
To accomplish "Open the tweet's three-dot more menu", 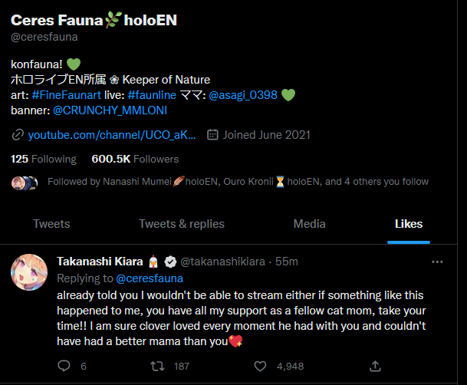I will (x=437, y=262).
